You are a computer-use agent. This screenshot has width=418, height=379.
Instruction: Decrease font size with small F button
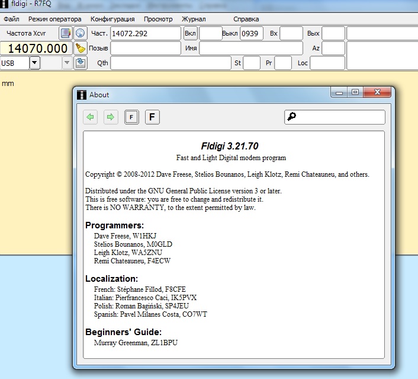coord(131,117)
